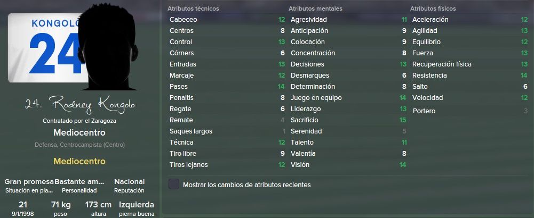Click the Bastante am... personality text
This screenshot has width=534, height=218.
[79, 182]
